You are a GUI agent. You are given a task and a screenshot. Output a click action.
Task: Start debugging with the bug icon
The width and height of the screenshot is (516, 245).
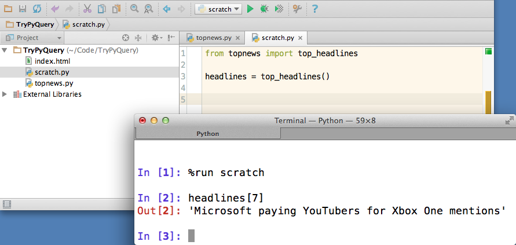point(264,9)
